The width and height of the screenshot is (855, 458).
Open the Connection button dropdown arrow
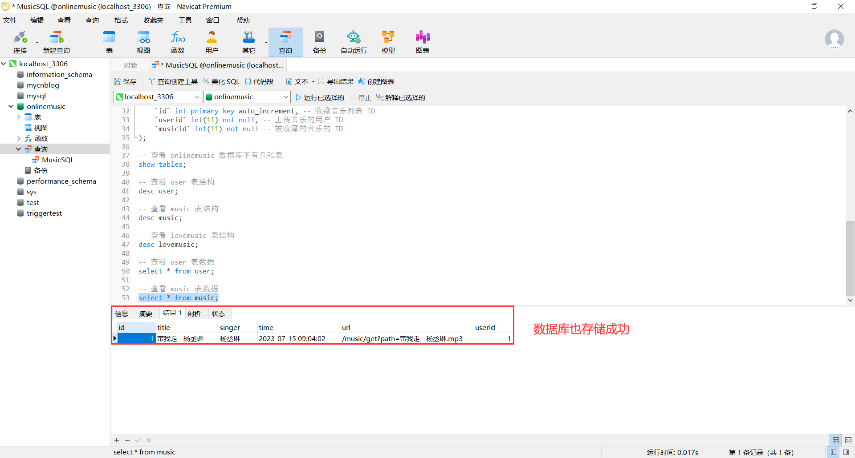[37, 43]
